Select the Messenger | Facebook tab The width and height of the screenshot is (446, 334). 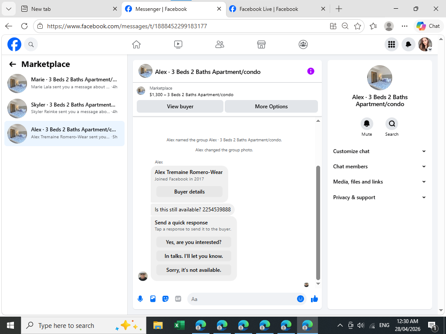[174, 9]
